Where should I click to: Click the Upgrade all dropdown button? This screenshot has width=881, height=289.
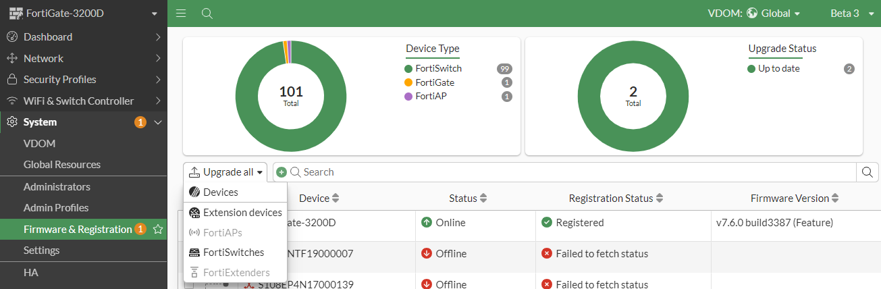[225, 172]
